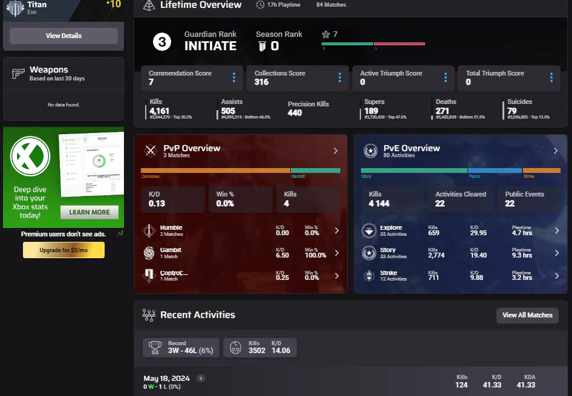Click the Lifetime Overview header icon
Screen dimensions: 572x396
(148, 5)
